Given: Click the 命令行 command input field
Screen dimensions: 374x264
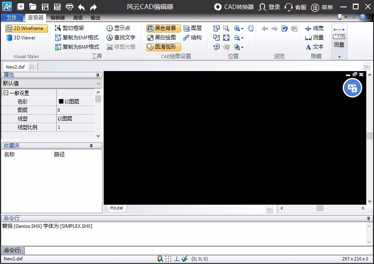Looking at the screenshot, I should 195,250.
